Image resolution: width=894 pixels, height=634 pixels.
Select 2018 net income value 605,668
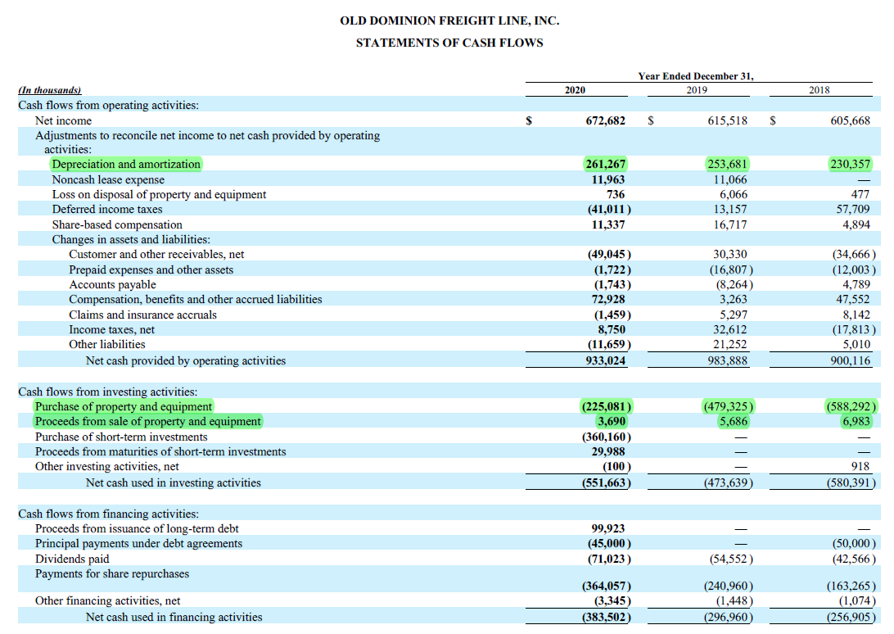point(850,120)
